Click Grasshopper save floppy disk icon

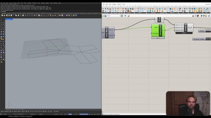point(105,16)
